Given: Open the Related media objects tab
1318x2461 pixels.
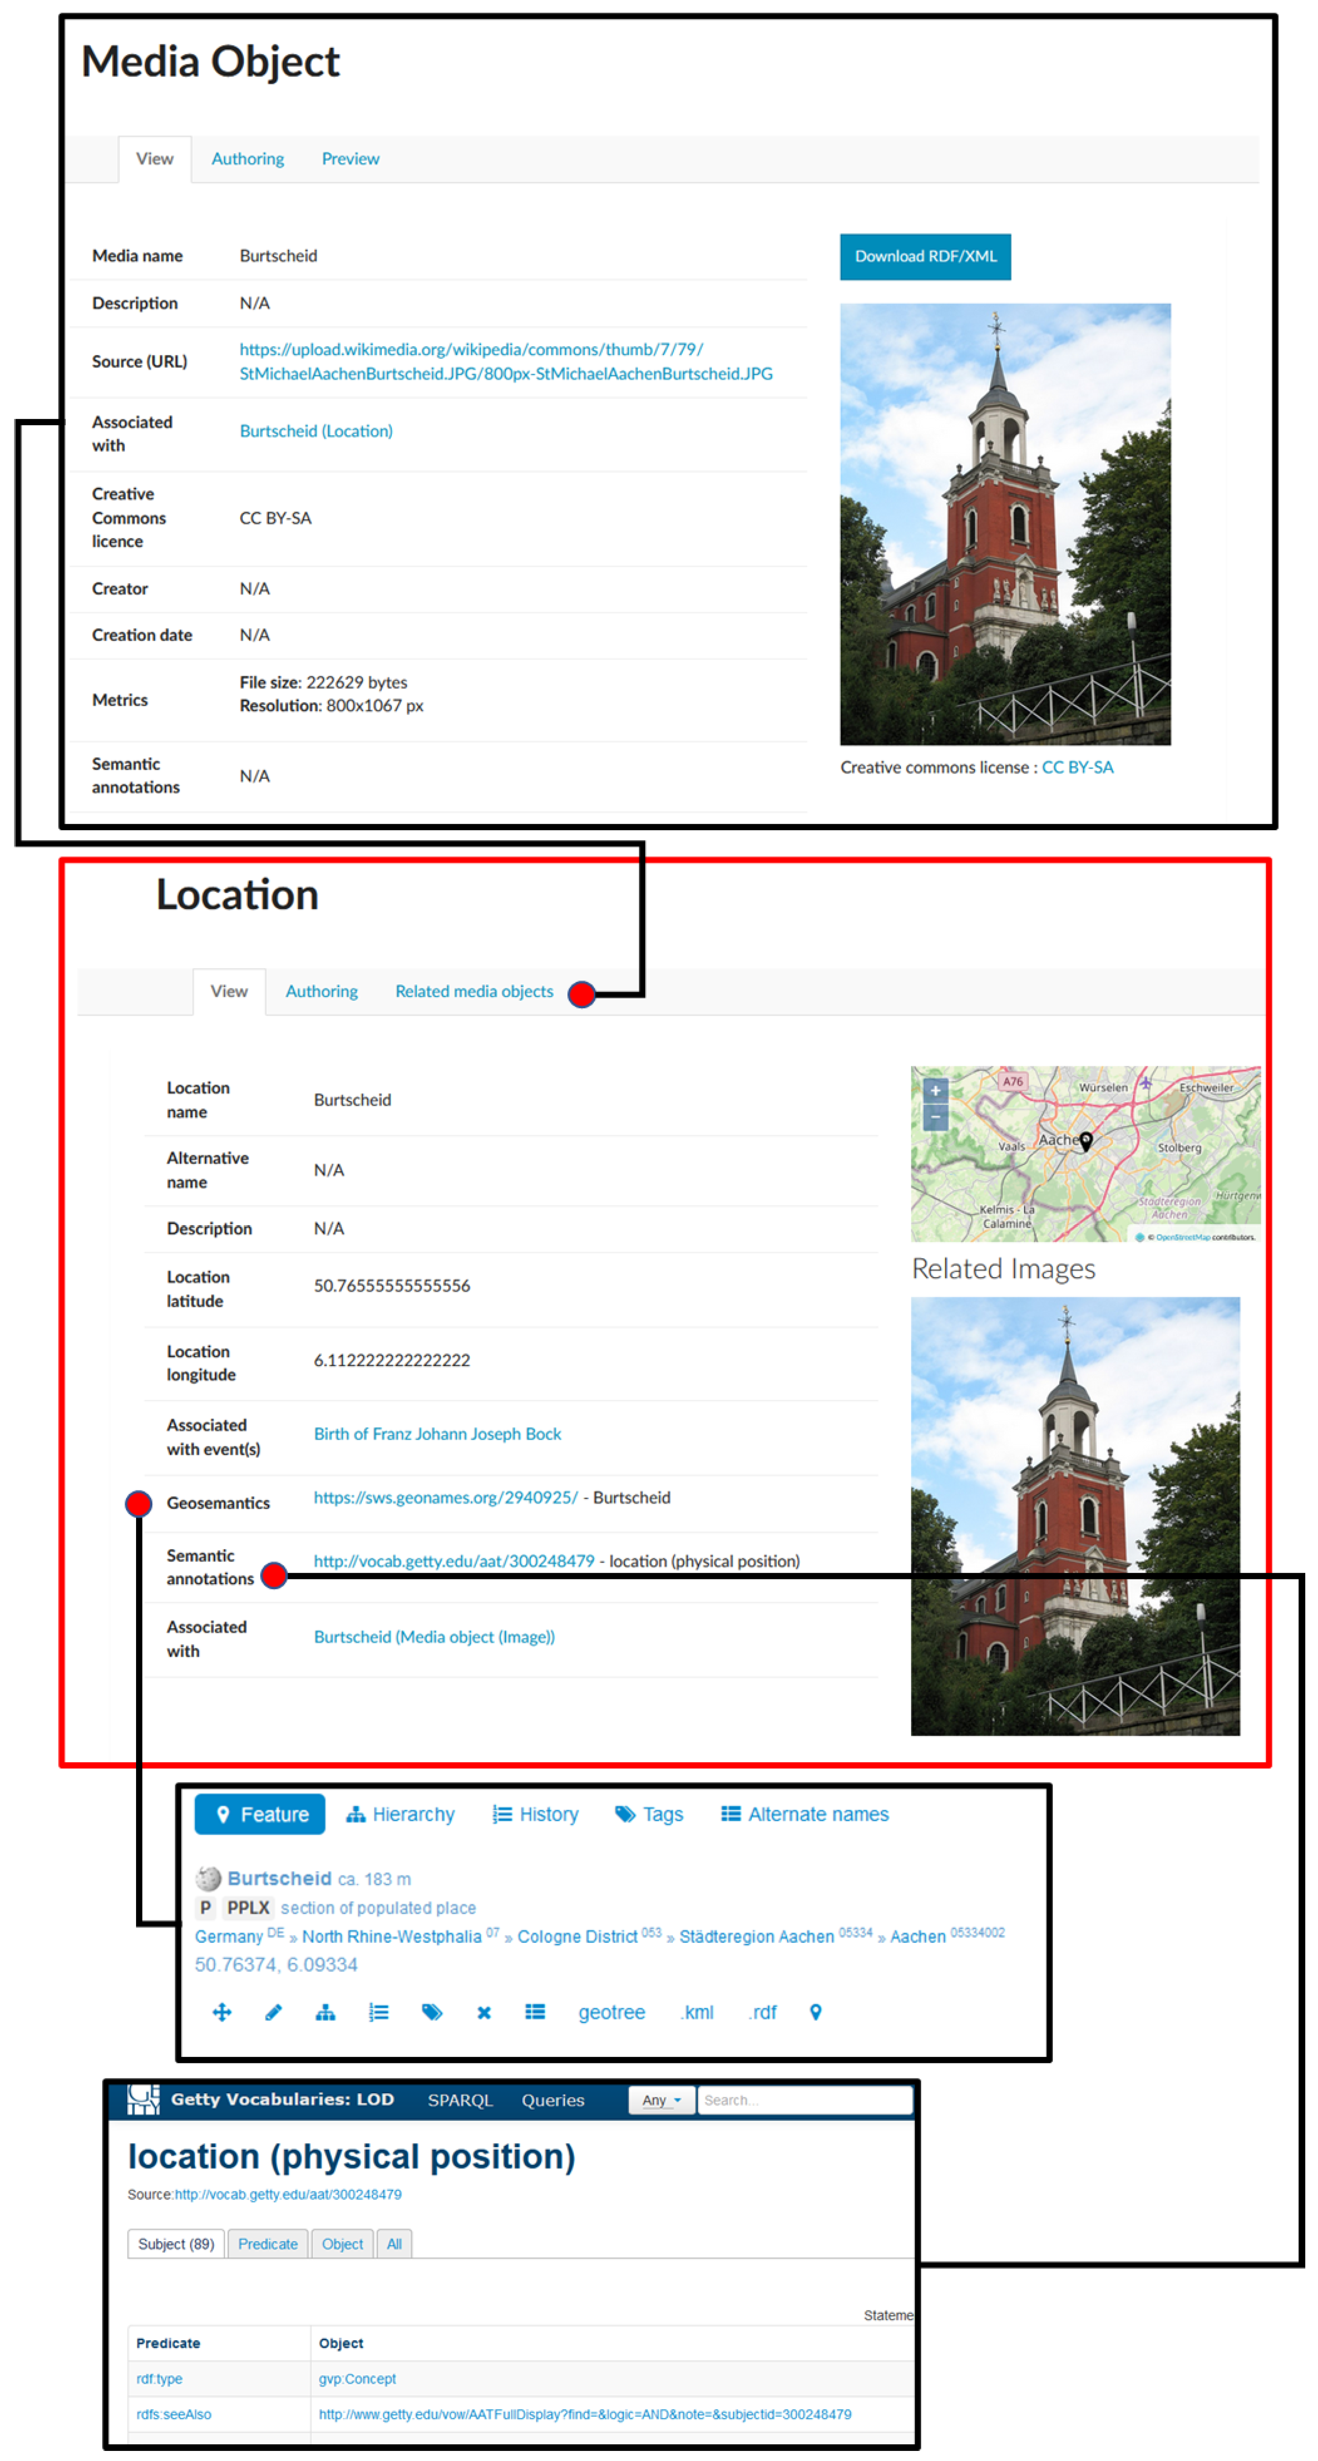Looking at the screenshot, I should [474, 992].
